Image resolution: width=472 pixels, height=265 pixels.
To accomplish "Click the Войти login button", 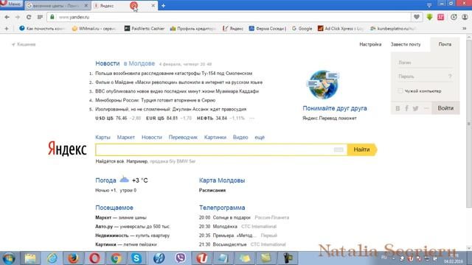I will coord(445,108).
